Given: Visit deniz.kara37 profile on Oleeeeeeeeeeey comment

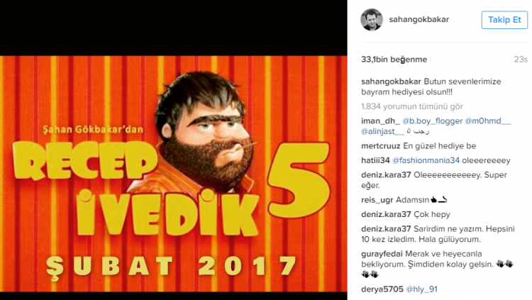Looking at the screenshot, I should pyautogui.click(x=386, y=175).
